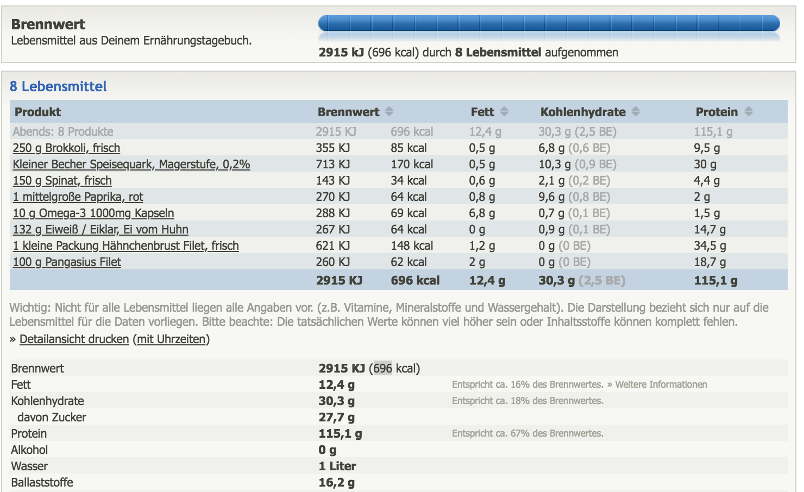Click the Brennwert column header text

(348, 112)
